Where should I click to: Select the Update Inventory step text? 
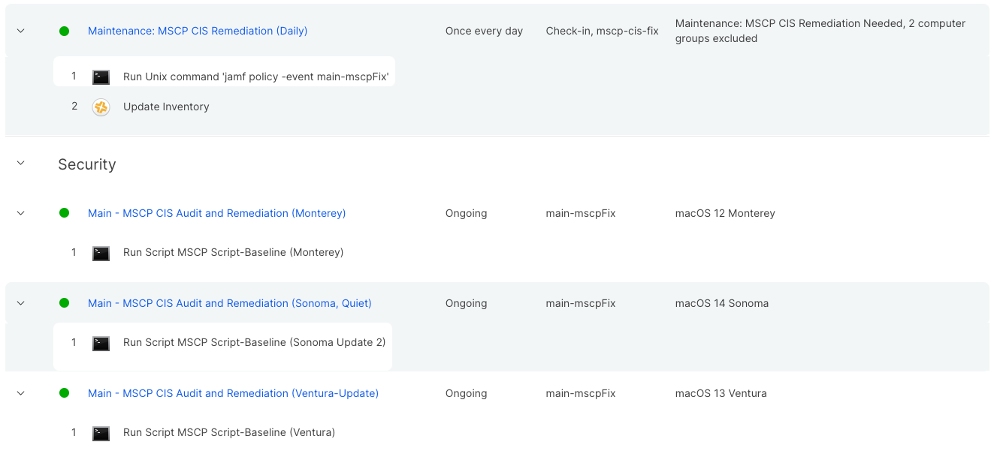(166, 107)
